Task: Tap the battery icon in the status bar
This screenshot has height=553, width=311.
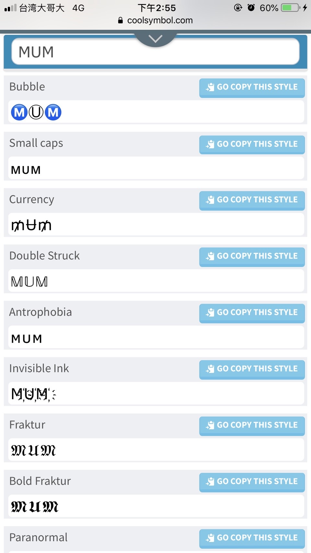Action: (291, 8)
